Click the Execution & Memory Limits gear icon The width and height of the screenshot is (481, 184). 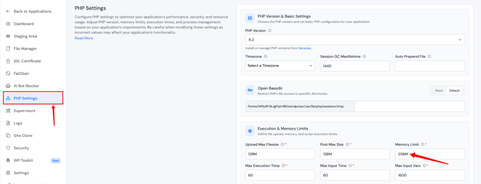pos(250,131)
